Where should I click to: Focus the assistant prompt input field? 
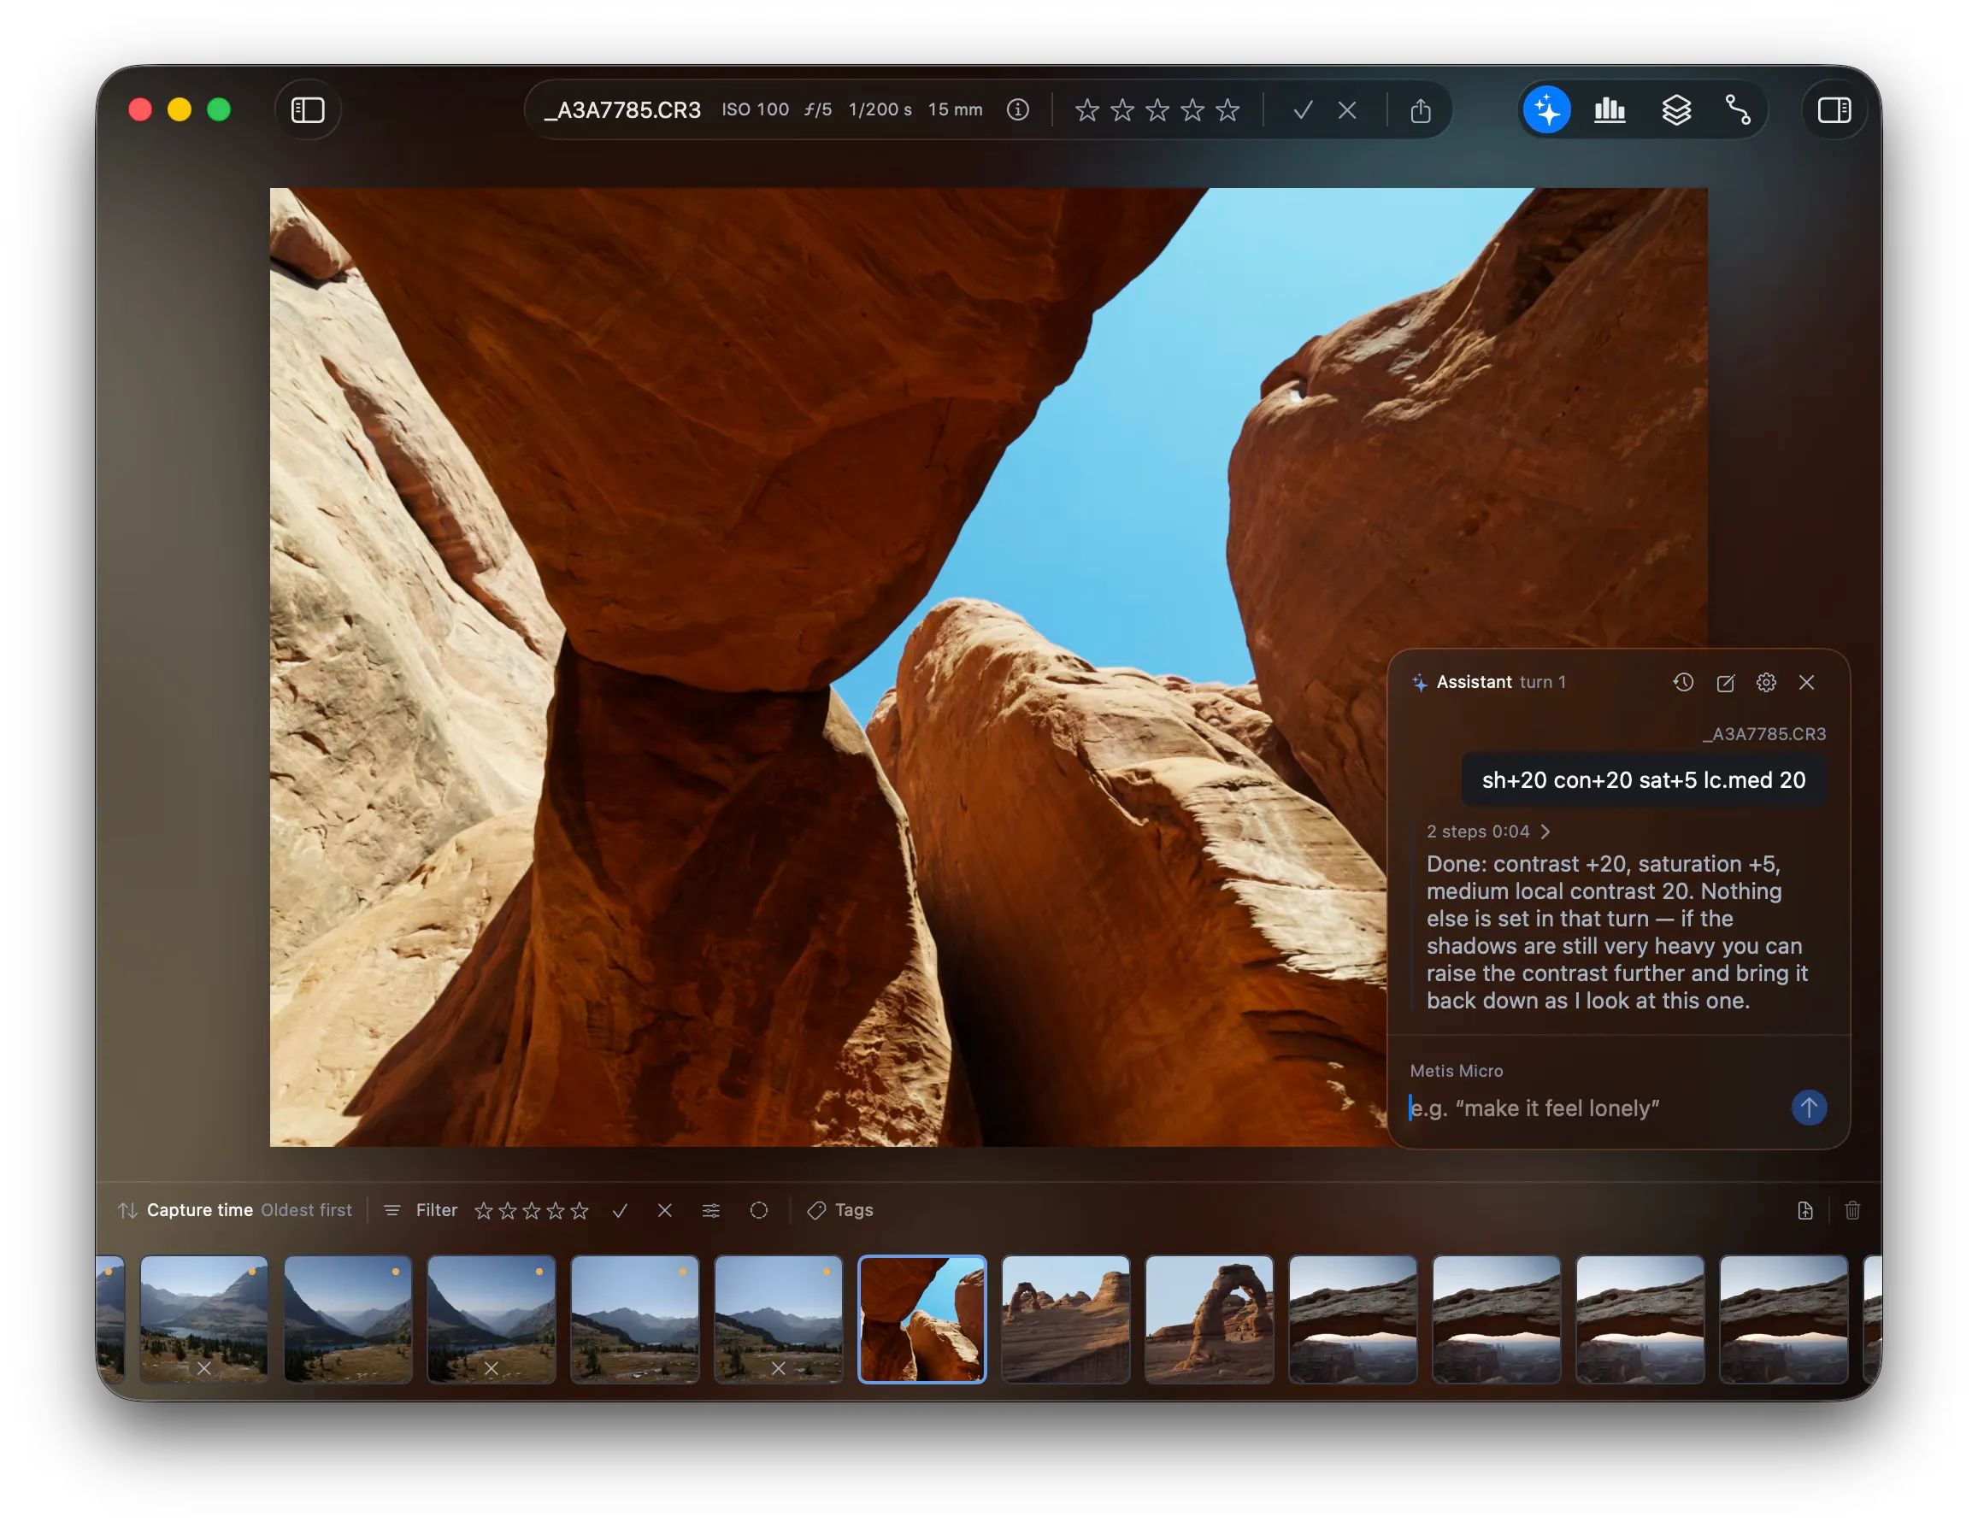[x=1594, y=1108]
